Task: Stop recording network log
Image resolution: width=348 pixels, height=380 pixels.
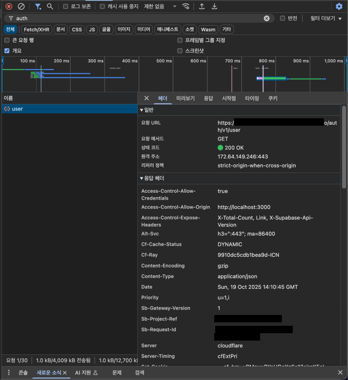Action: coord(9,6)
